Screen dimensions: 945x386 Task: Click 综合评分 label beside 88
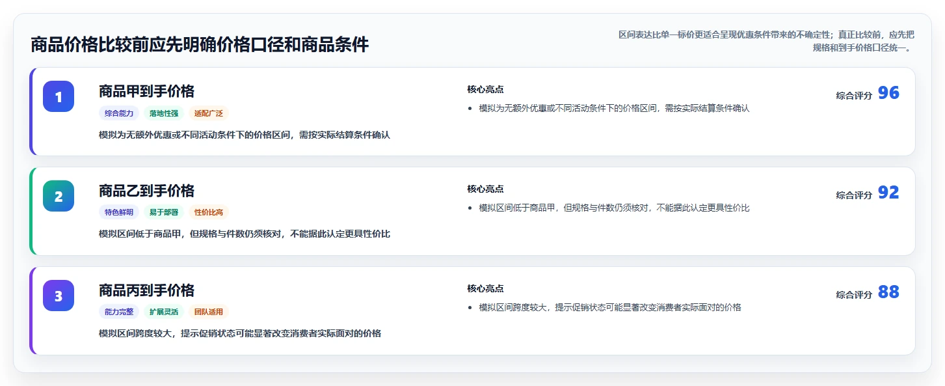[x=854, y=295]
